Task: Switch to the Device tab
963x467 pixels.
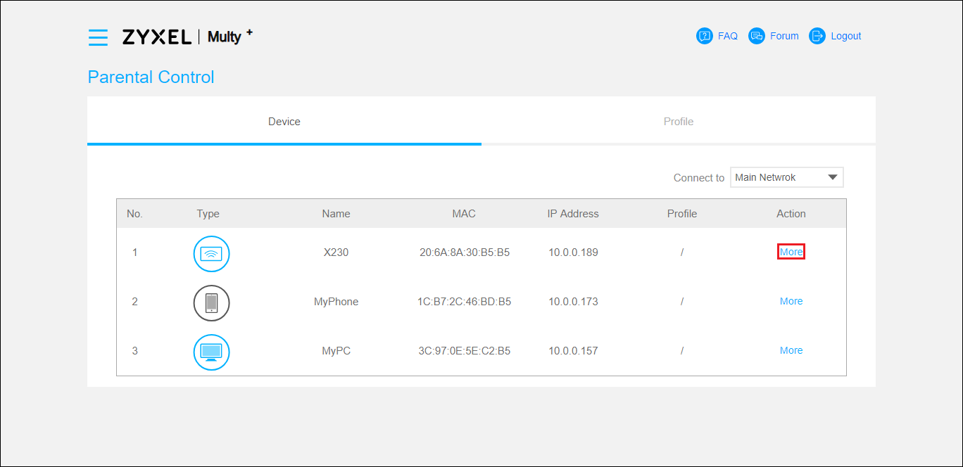Action: (284, 121)
